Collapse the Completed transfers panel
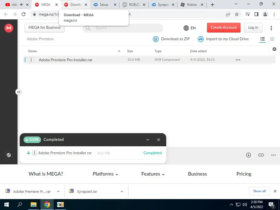The width and height of the screenshot is (280, 210). pos(148,140)
